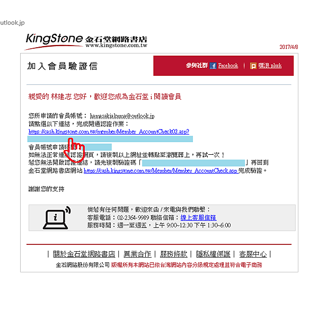This screenshot has height=318, width=318.
Task: Click the redacted verification code box
Action: click(x=193, y=163)
